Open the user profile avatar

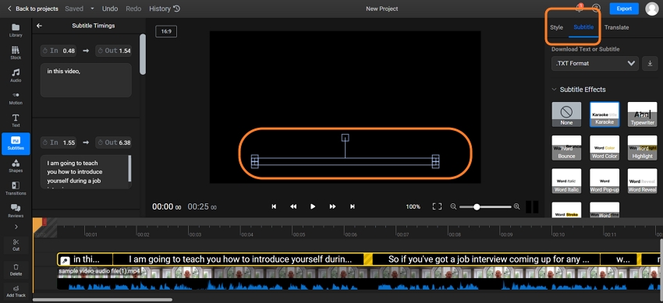pyautogui.click(x=652, y=9)
